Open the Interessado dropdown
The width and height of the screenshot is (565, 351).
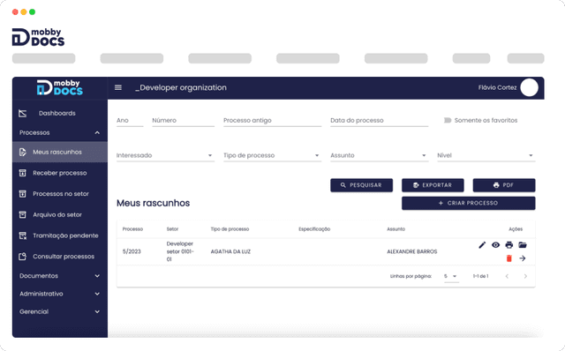coord(165,155)
